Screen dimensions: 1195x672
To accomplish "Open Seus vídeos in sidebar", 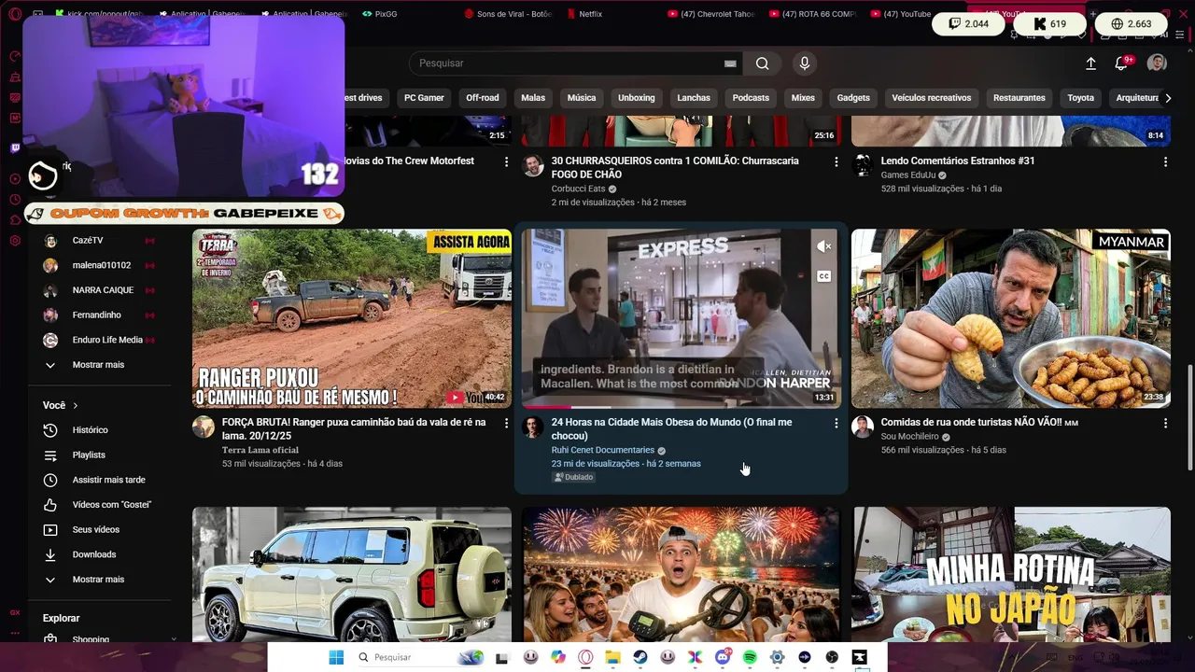I will coord(98,530).
